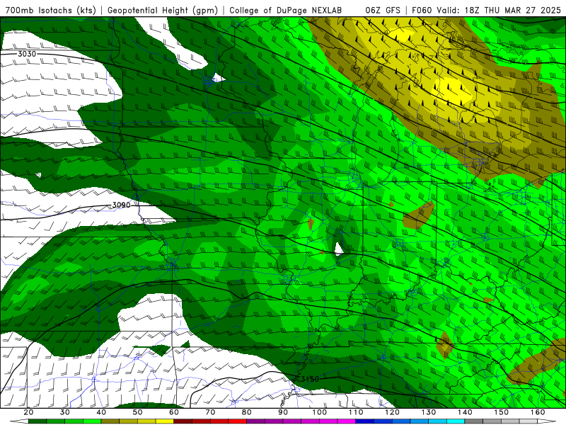
Task: Click the color scale value 130
Action: point(429,412)
